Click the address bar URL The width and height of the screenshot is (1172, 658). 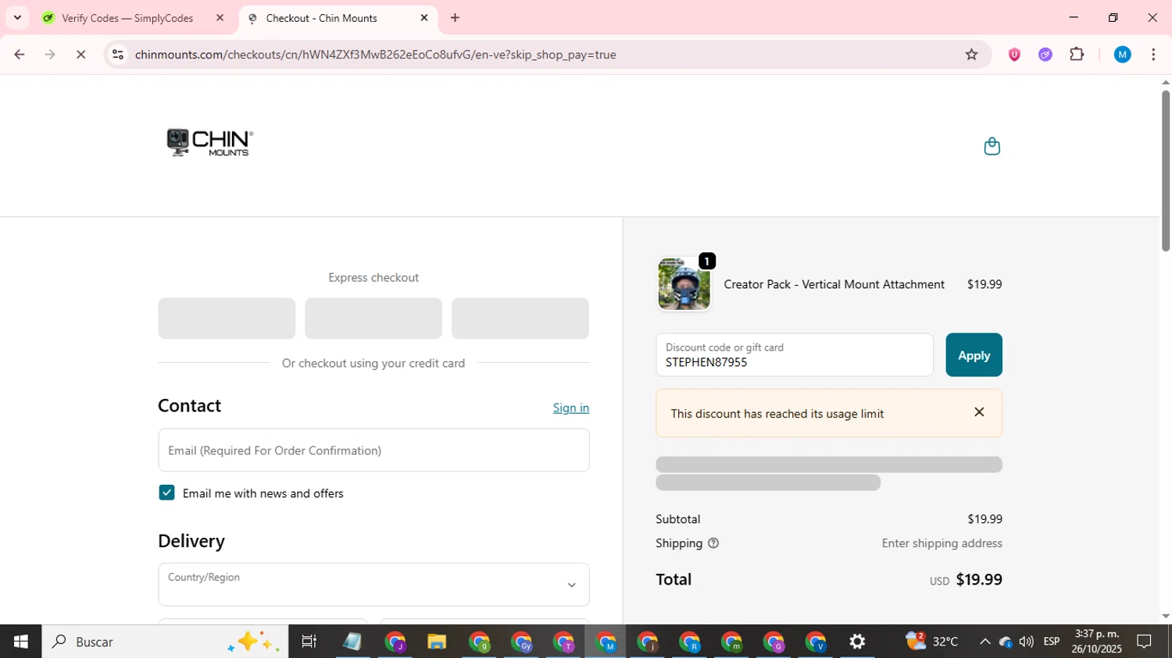tap(376, 55)
